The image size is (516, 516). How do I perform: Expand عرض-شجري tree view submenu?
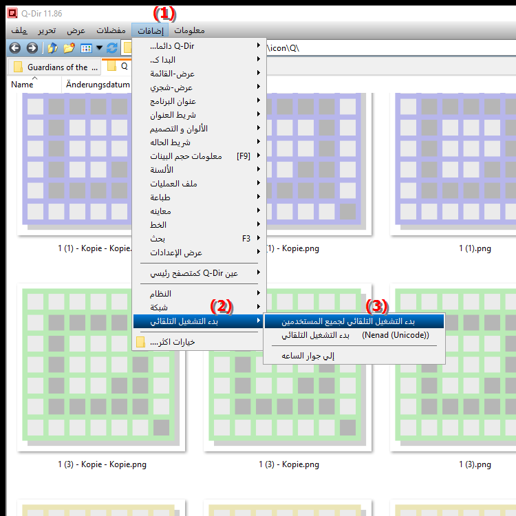(198, 87)
